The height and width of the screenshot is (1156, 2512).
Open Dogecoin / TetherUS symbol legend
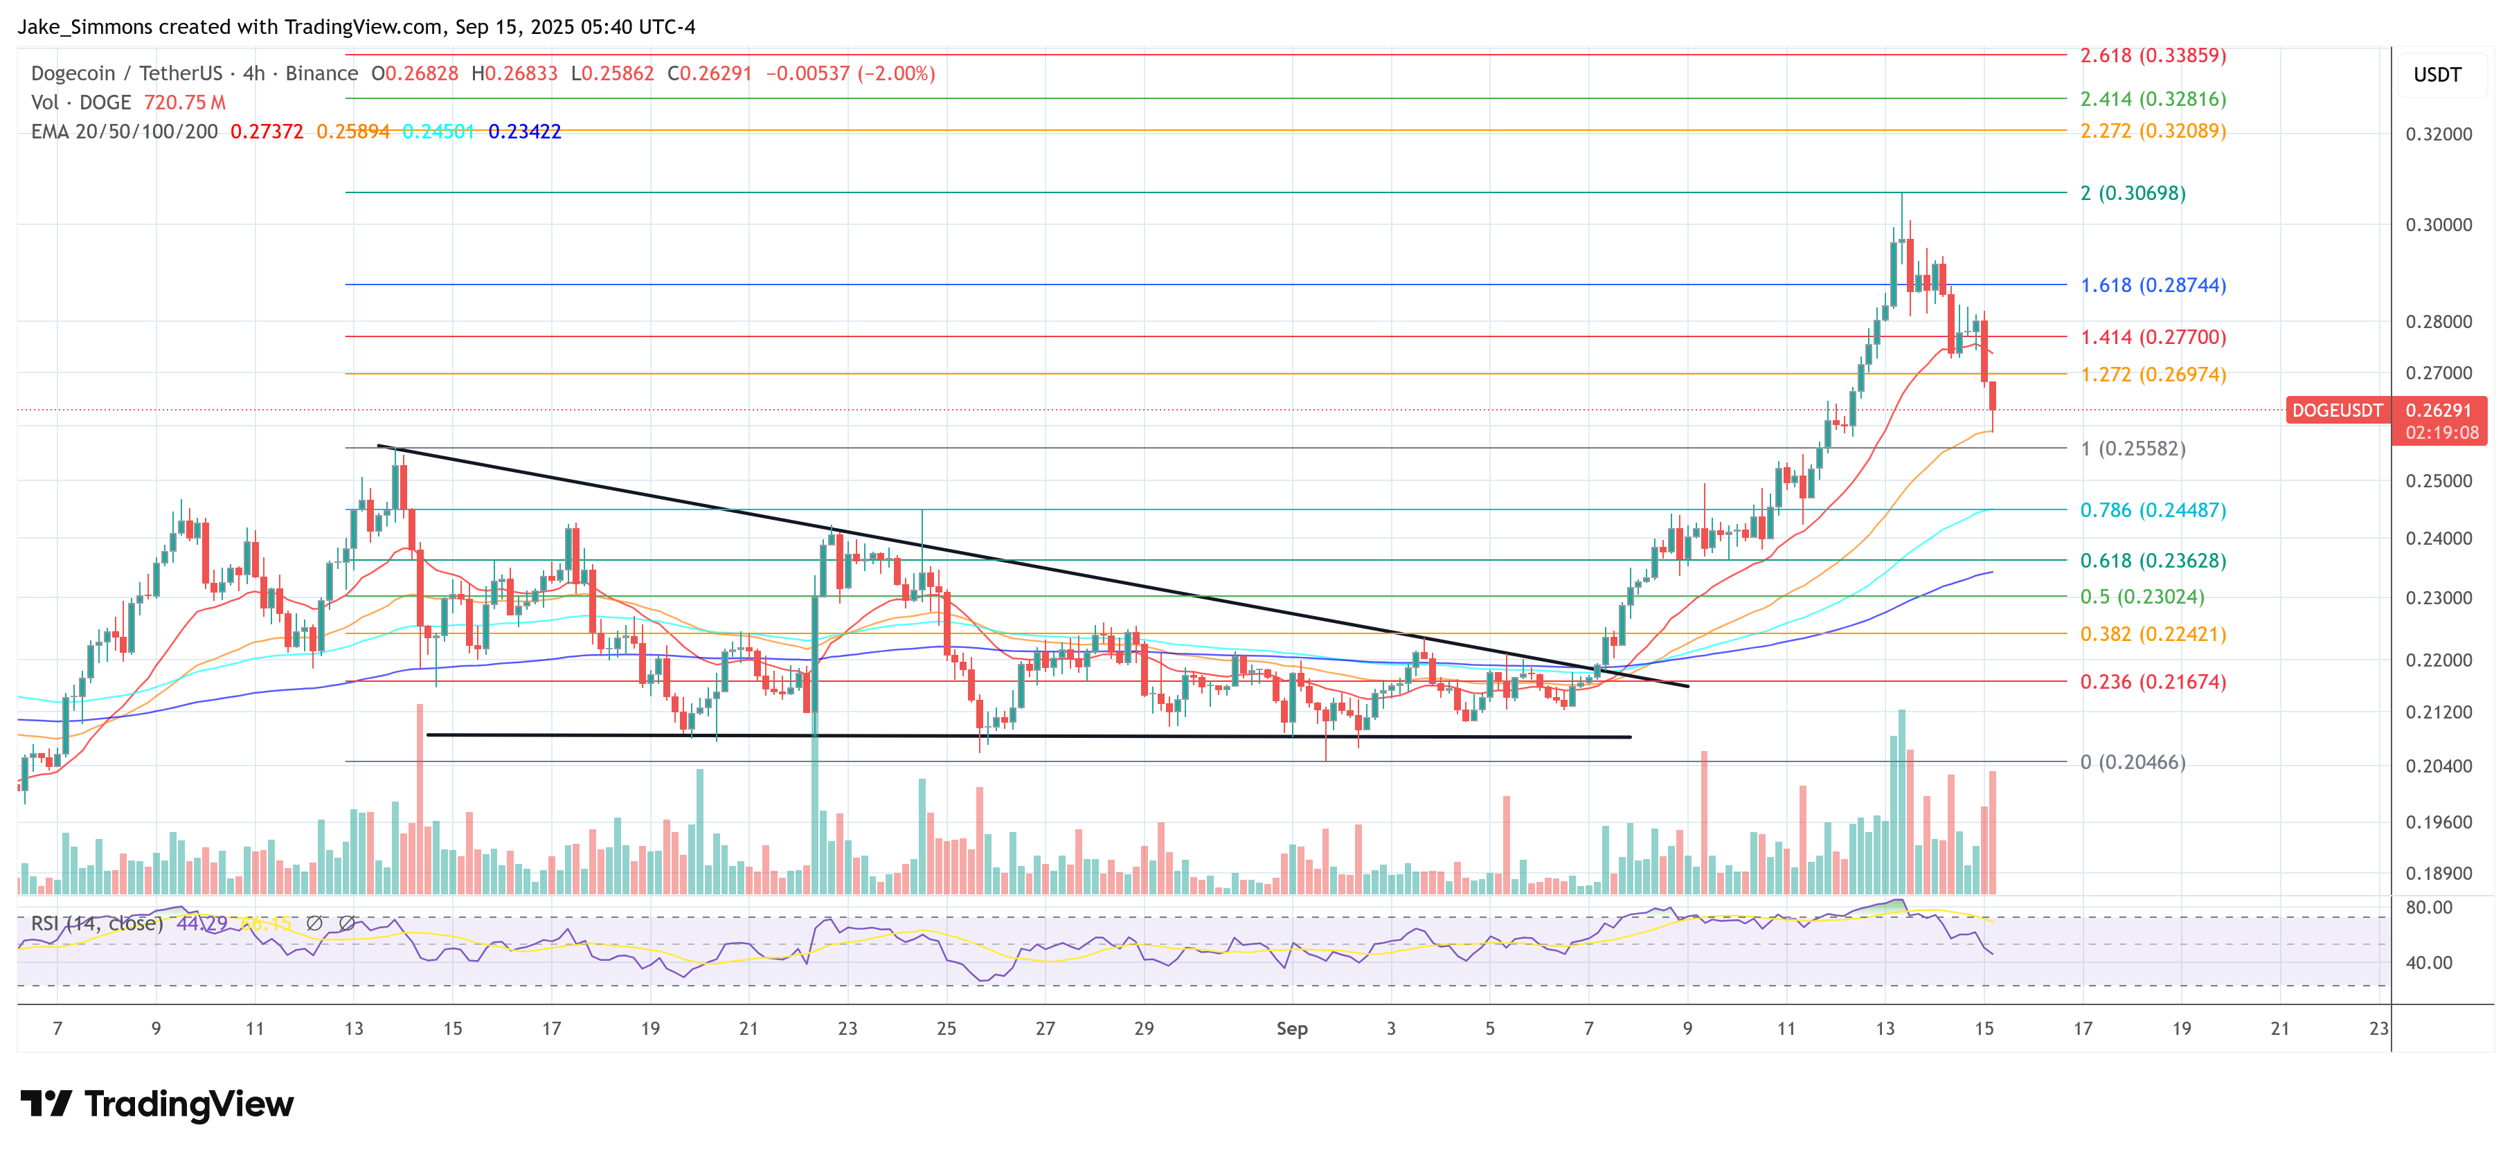tap(127, 73)
